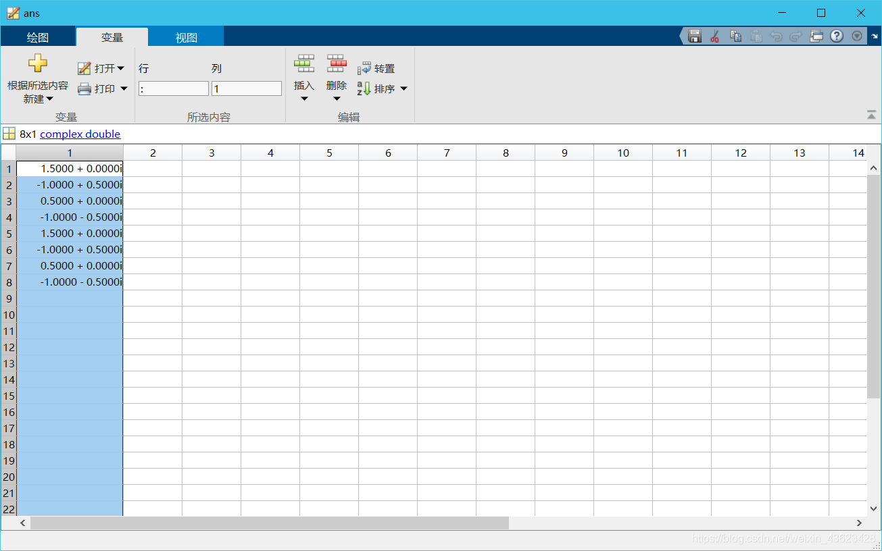Click the 删除 (Delete) grid icon

click(x=337, y=63)
